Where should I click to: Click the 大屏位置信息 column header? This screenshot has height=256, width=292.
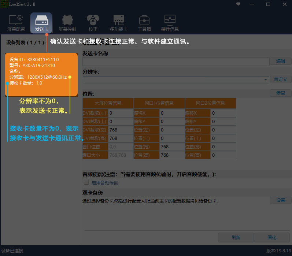coord(108,103)
